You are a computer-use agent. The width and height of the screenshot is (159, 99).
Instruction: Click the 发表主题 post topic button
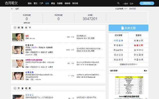tap(129, 28)
